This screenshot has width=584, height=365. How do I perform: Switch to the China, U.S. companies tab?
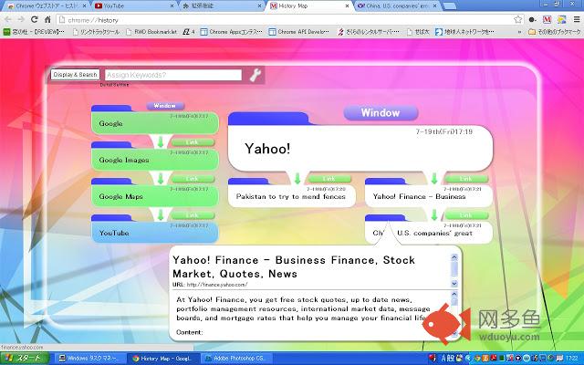[x=392, y=5]
